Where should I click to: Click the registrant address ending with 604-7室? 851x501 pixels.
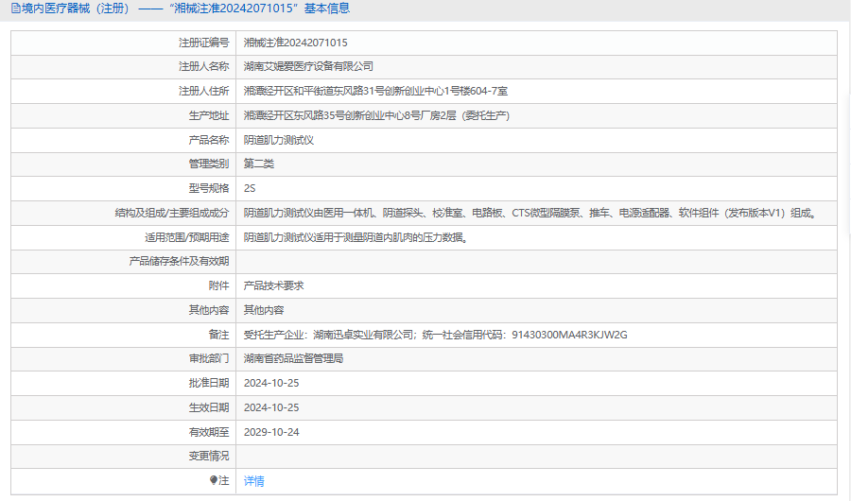click(x=375, y=91)
